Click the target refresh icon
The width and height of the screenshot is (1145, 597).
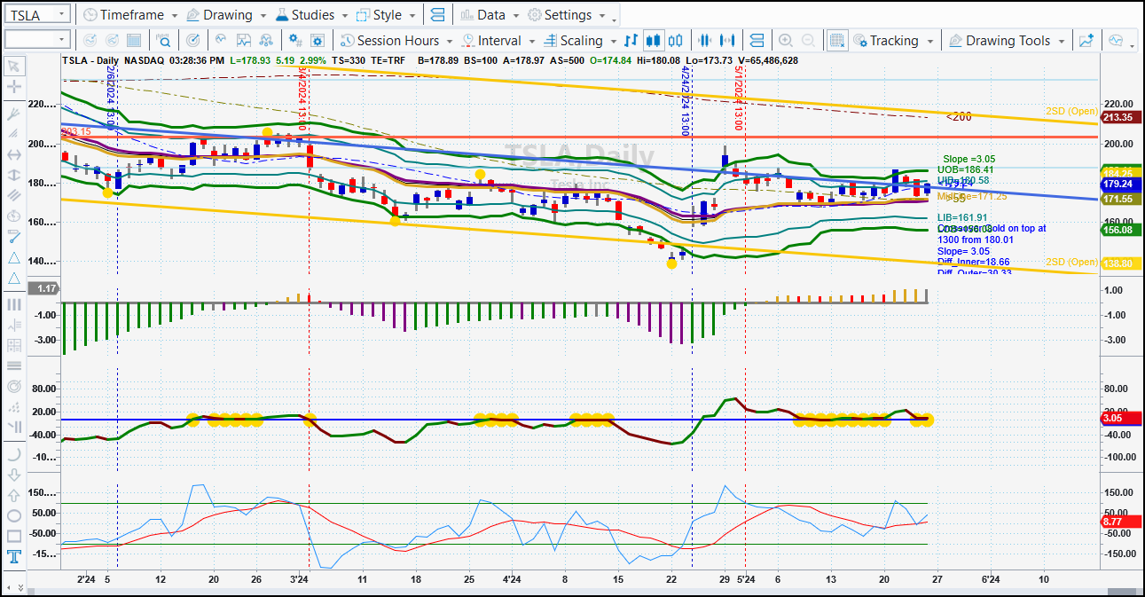193,41
